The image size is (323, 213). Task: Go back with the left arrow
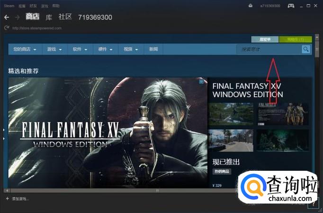pyautogui.click(x=7, y=18)
